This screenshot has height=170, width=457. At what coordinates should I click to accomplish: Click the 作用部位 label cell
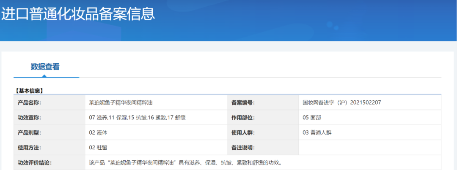tap(263, 117)
